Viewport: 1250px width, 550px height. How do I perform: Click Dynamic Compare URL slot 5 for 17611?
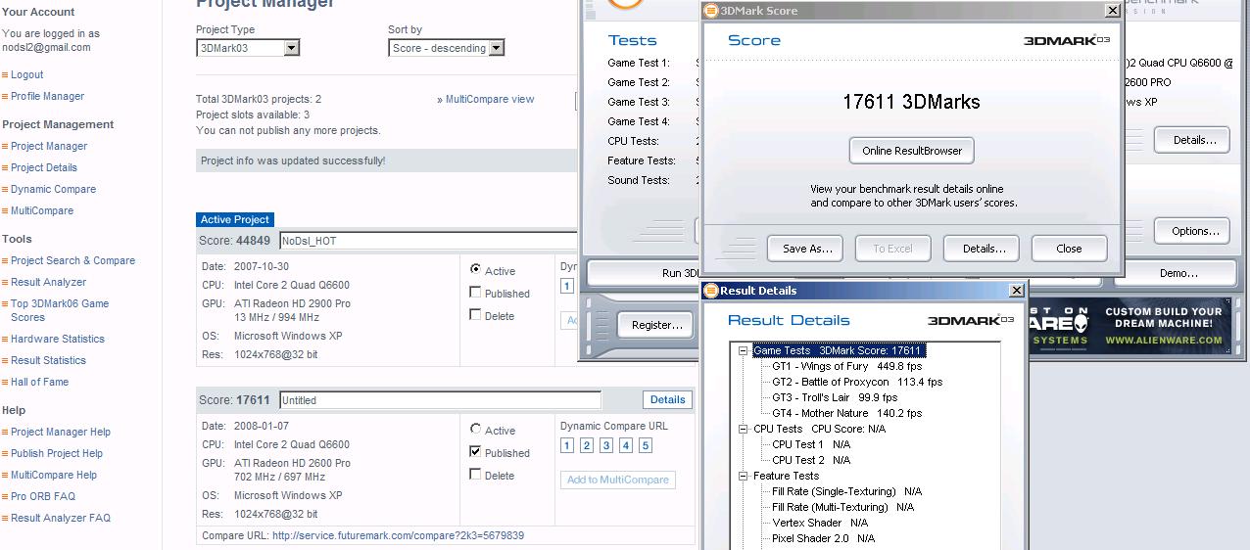[x=646, y=445]
